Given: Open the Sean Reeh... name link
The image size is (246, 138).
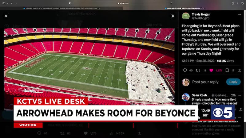Looking at the screenshot, I should [x=200, y=95].
